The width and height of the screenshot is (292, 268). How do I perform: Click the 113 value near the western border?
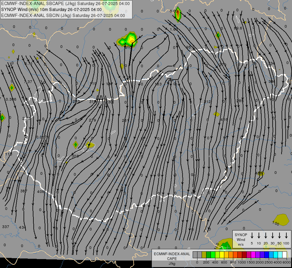click(x=9, y=154)
